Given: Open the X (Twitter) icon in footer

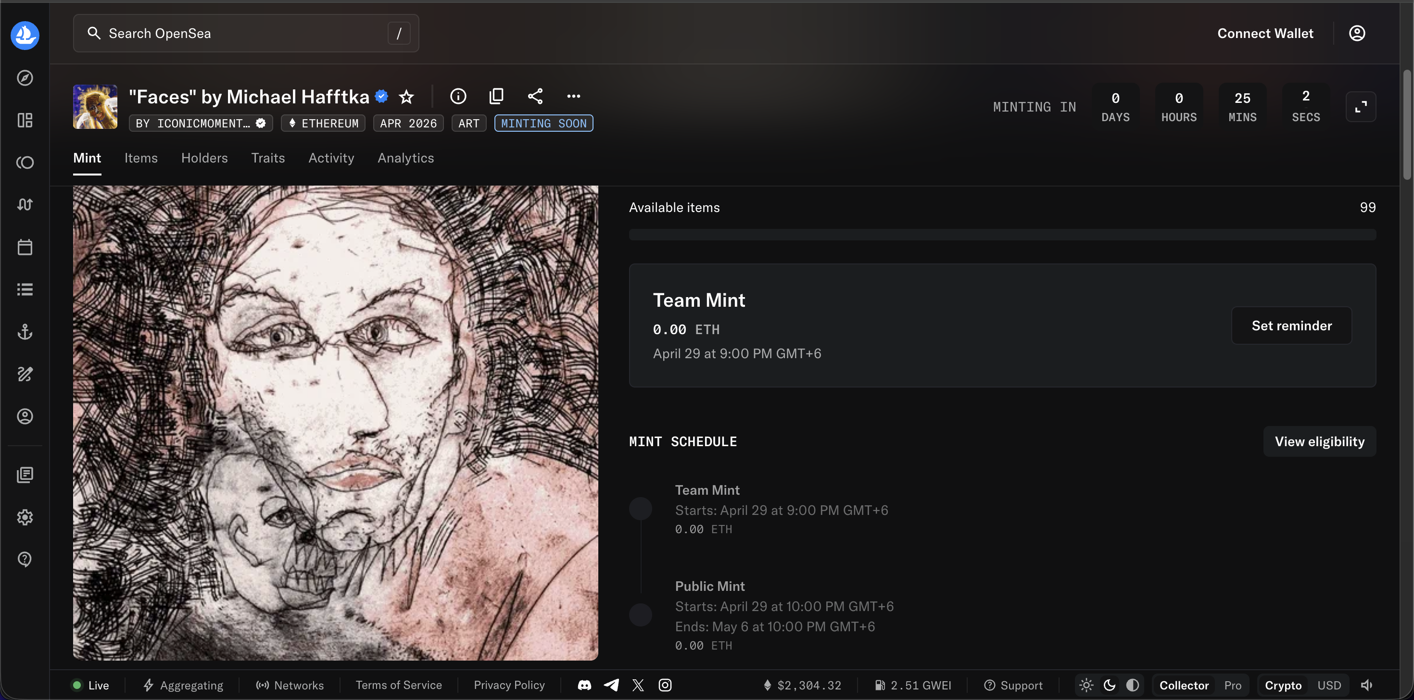Looking at the screenshot, I should (x=638, y=685).
